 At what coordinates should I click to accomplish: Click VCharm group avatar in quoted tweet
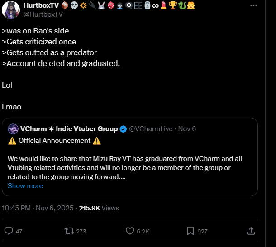coord(13,129)
